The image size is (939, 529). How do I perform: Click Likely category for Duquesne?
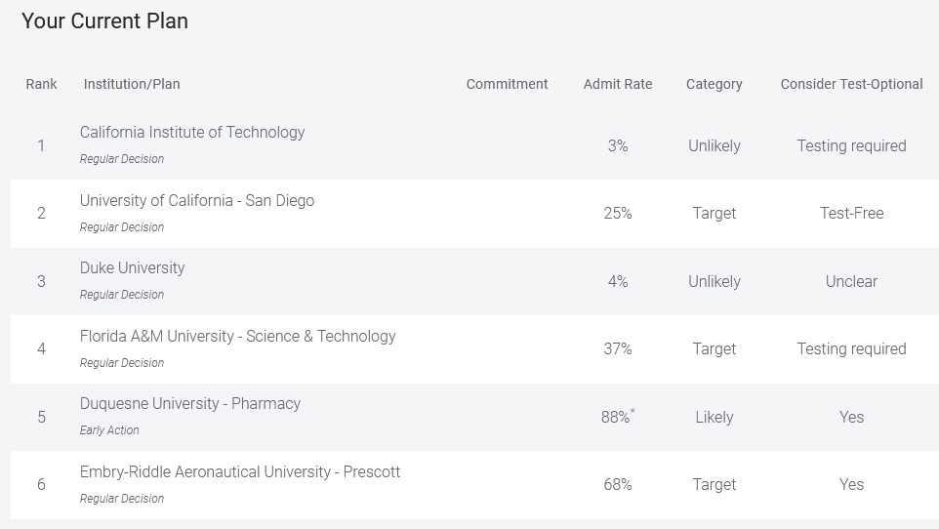click(x=714, y=417)
